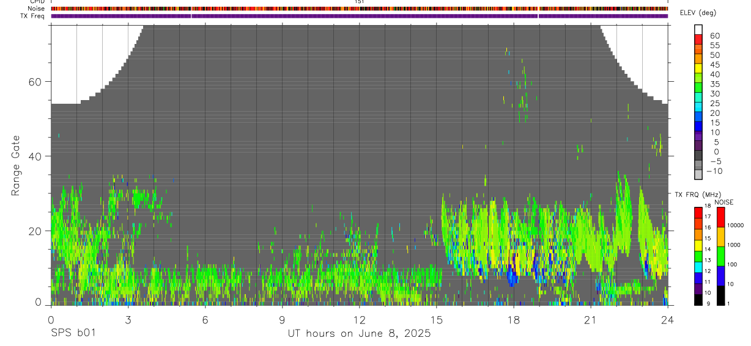Click the blue swatch of NOISE scale

pos(720,276)
